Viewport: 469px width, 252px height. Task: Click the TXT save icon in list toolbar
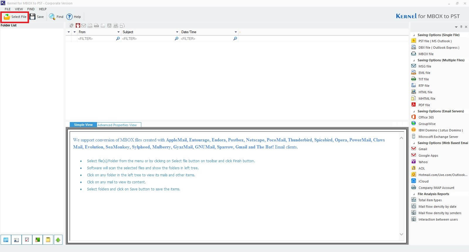(x=96, y=26)
